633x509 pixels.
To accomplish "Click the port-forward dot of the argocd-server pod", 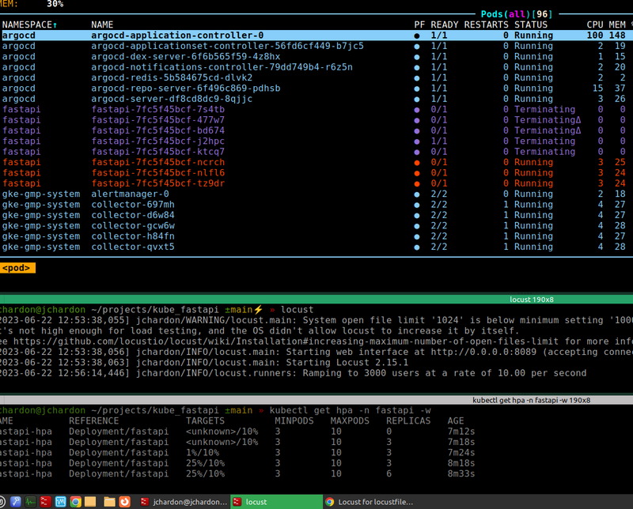I will point(417,100).
